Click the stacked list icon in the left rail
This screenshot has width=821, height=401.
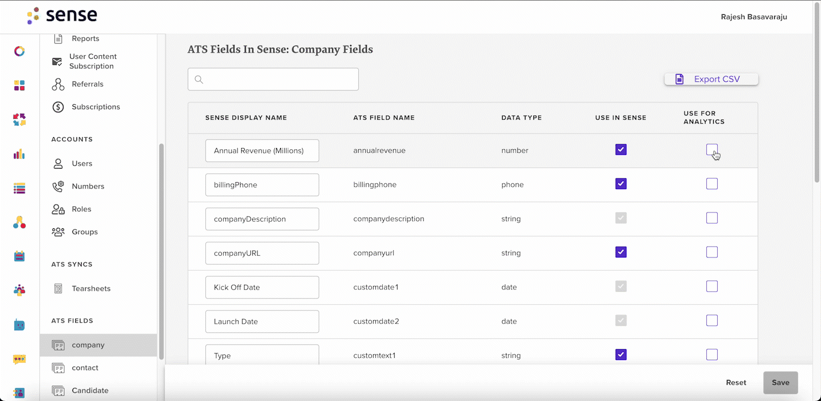pyautogui.click(x=19, y=188)
